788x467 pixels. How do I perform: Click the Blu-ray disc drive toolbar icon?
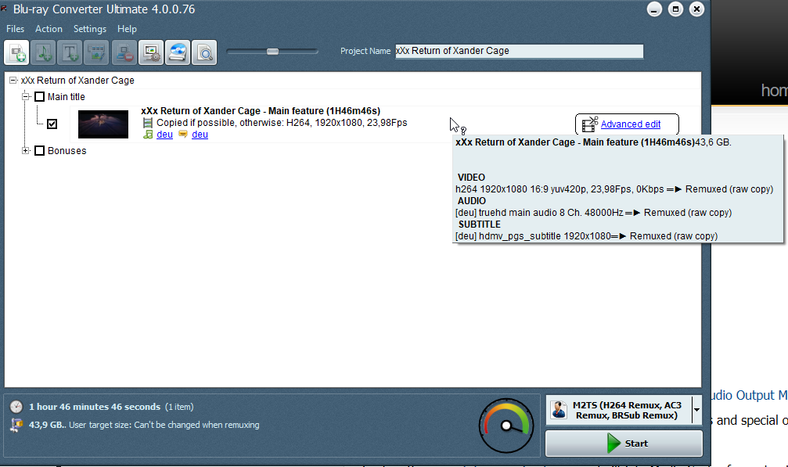point(178,52)
